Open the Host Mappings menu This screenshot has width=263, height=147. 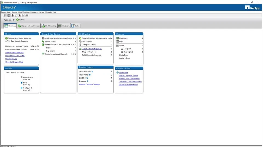point(24,12)
